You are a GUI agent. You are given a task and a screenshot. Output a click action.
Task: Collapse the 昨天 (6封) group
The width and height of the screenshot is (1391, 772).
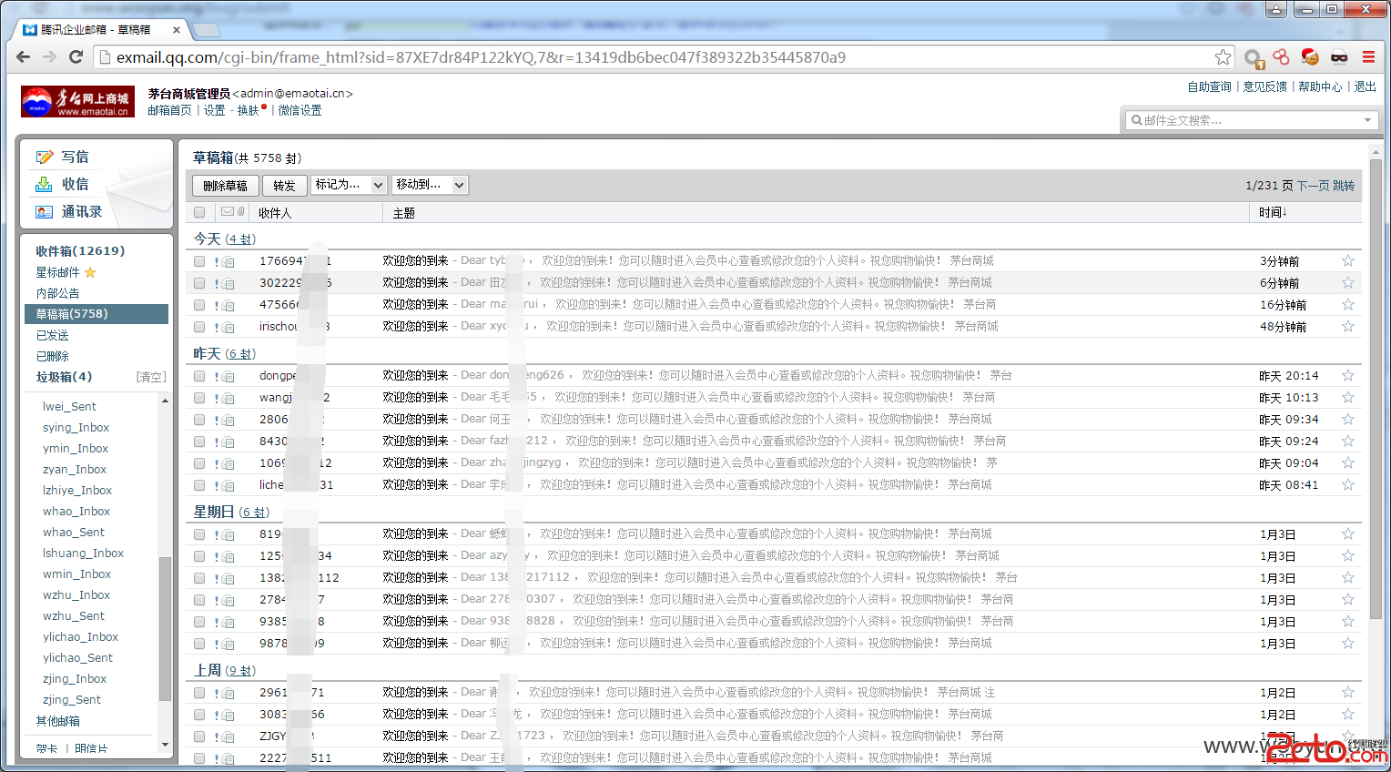pos(224,353)
